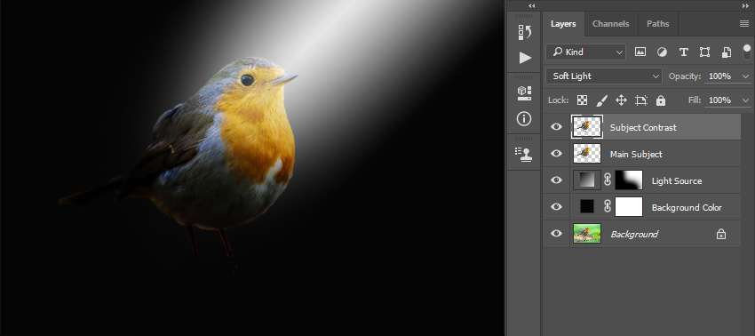Select the Background layer name

(634, 235)
